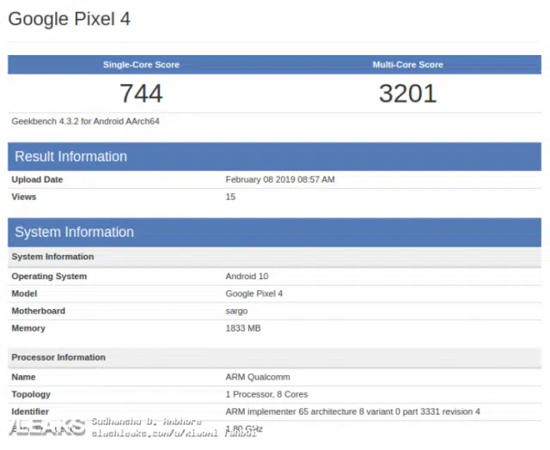The image size is (550, 450).
Task: Click 'Geekbench 4.3.2 for Android AArch64' text
Action: [85, 121]
